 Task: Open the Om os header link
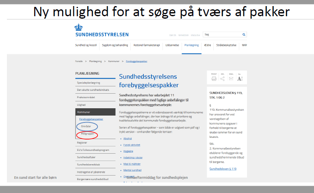[x=172, y=35]
